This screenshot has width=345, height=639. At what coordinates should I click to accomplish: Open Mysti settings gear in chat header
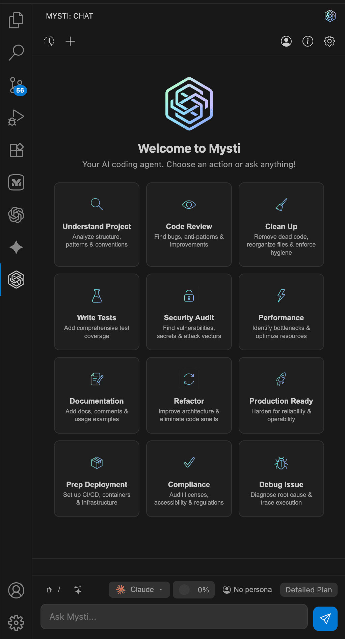[x=329, y=41]
